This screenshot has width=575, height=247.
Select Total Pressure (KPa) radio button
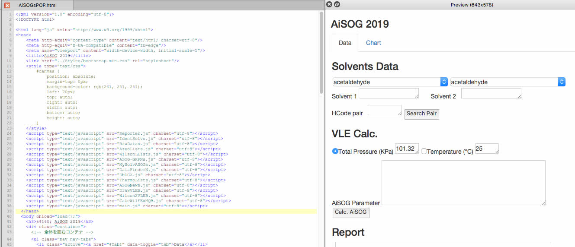pos(335,152)
